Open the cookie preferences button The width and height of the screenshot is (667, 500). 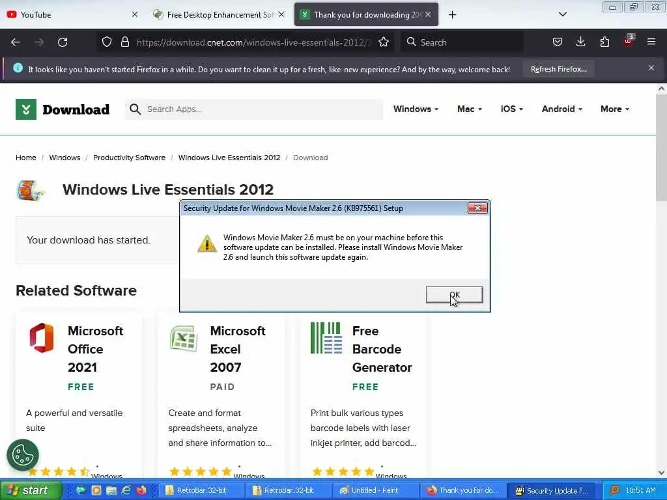[x=23, y=455]
